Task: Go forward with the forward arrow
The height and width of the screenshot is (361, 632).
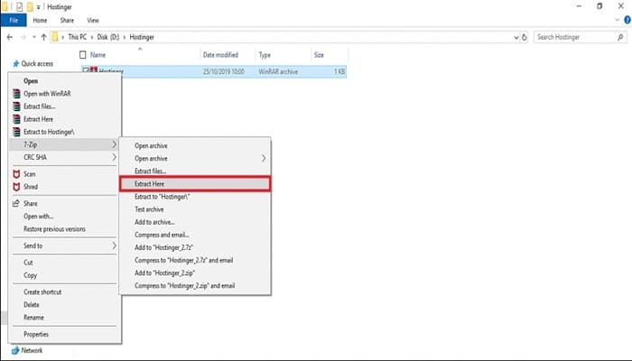Action: (x=23, y=37)
